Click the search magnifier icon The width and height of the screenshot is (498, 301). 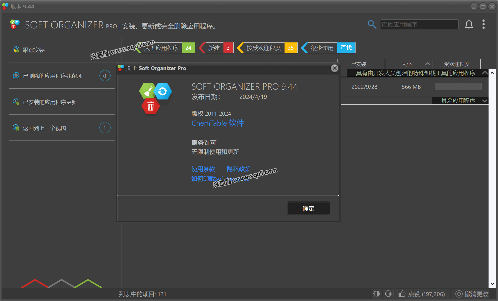[372, 24]
